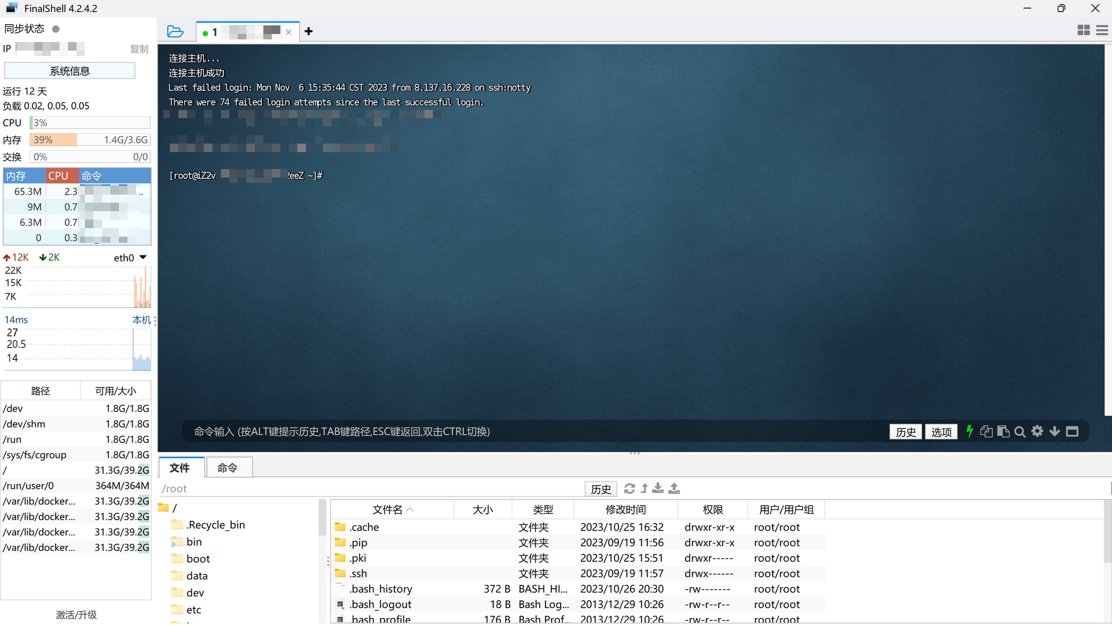The image size is (1112, 625).
Task: Close the session tab 1
Action: [x=288, y=32]
